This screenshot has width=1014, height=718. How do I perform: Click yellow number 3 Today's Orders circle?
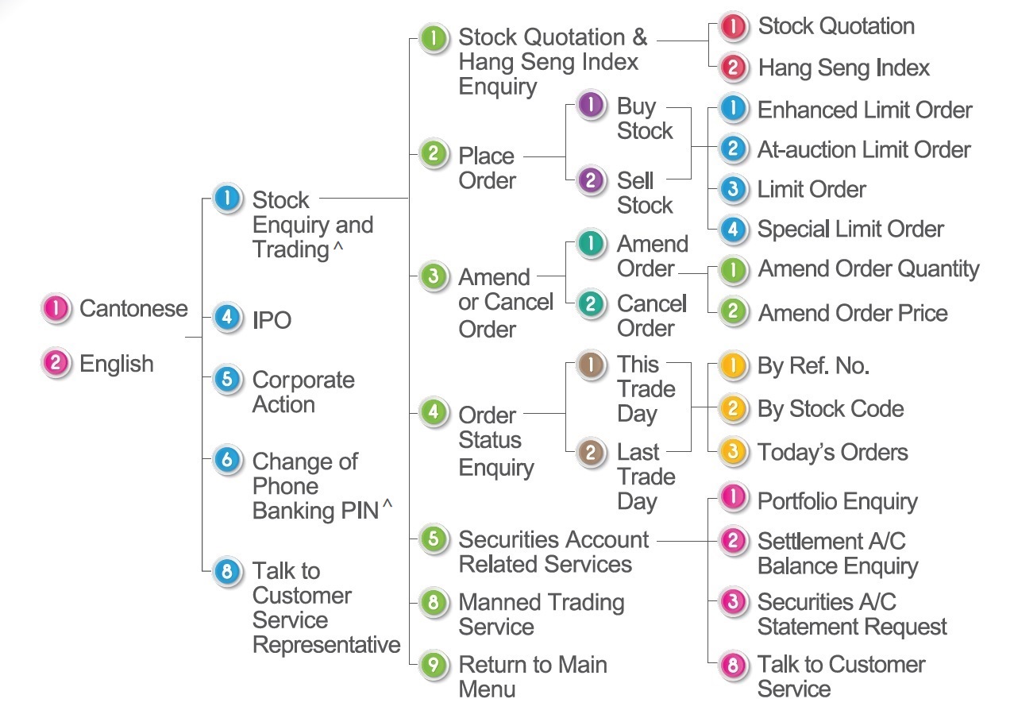pos(733,452)
